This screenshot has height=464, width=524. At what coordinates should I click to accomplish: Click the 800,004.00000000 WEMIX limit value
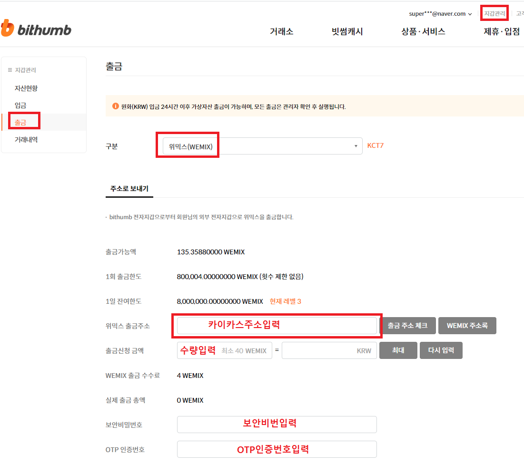tap(218, 276)
